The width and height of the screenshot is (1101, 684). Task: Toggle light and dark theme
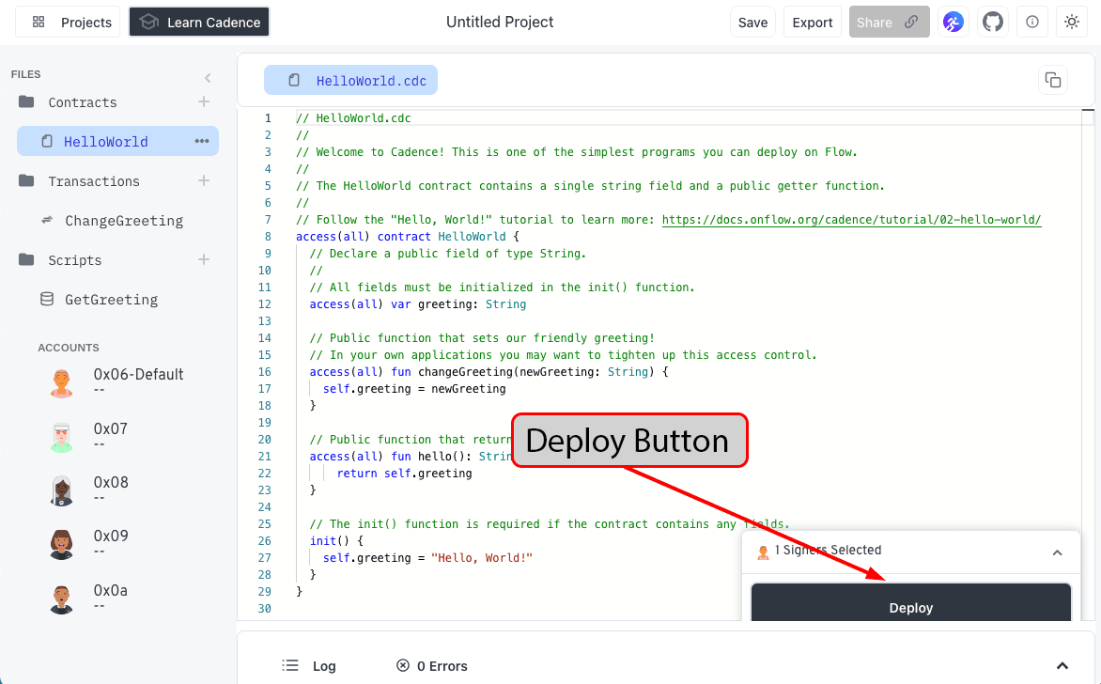coord(1072,22)
